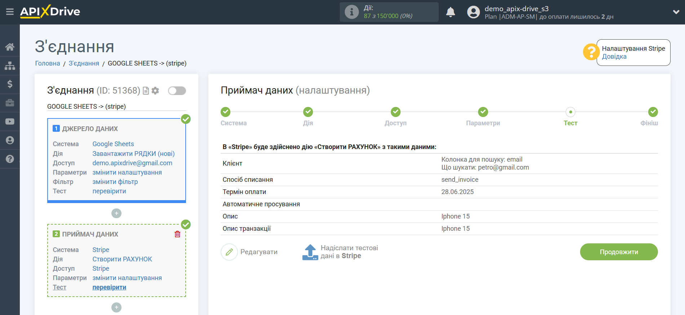This screenshot has height=315, width=685.
Task: Open the Довідка help link
Action: (x=614, y=57)
